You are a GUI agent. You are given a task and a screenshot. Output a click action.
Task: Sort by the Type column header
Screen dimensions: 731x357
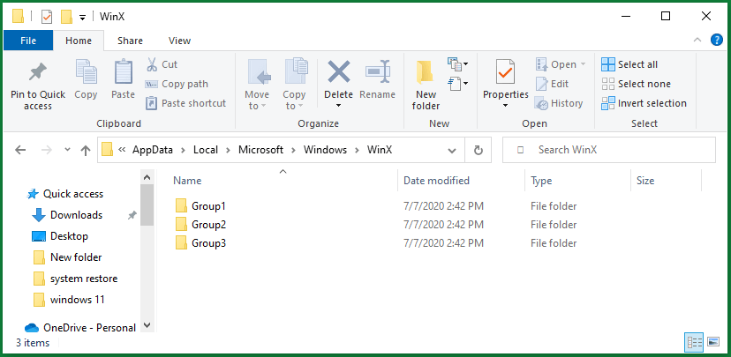pos(577,181)
